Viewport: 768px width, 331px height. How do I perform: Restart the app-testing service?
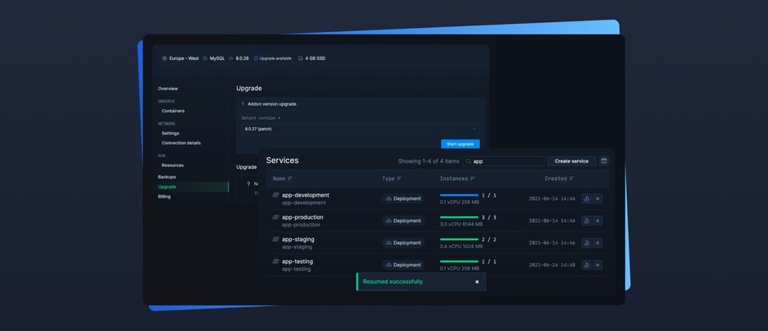click(x=586, y=265)
